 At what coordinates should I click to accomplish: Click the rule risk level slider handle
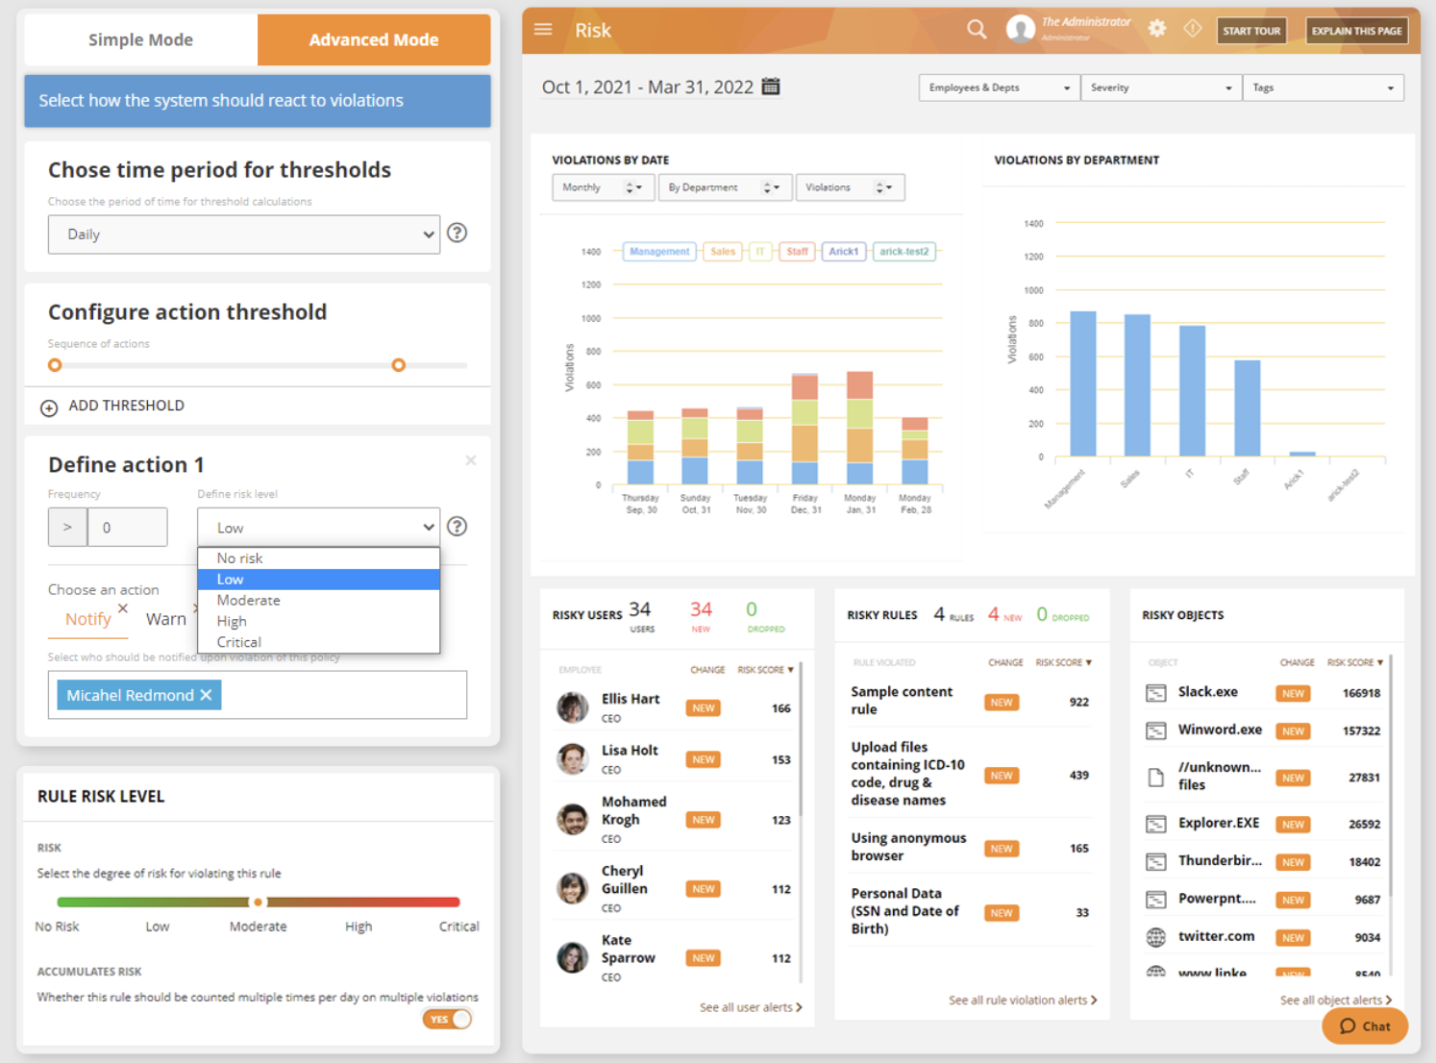258,902
